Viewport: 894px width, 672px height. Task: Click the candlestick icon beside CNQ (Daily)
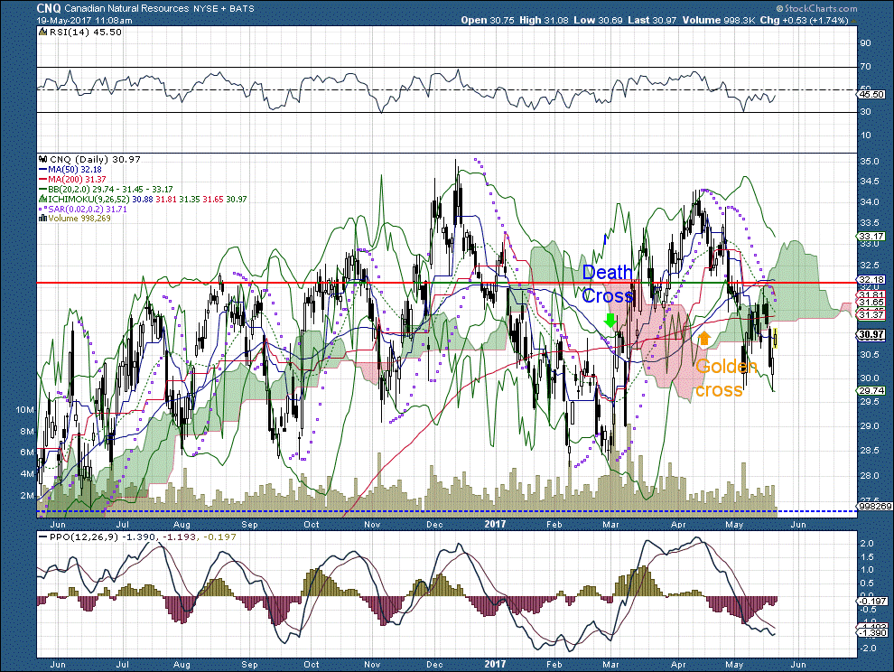pyautogui.click(x=42, y=160)
